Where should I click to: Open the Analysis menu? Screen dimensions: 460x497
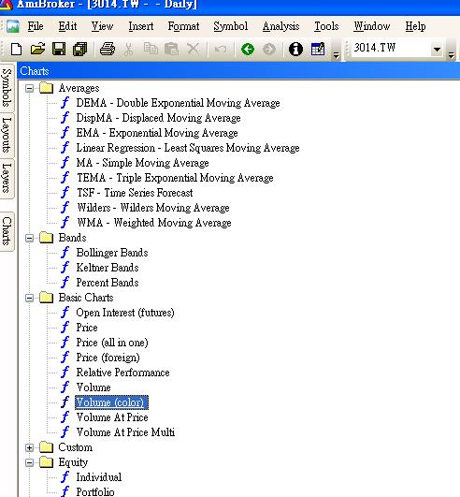(x=280, y=26)
